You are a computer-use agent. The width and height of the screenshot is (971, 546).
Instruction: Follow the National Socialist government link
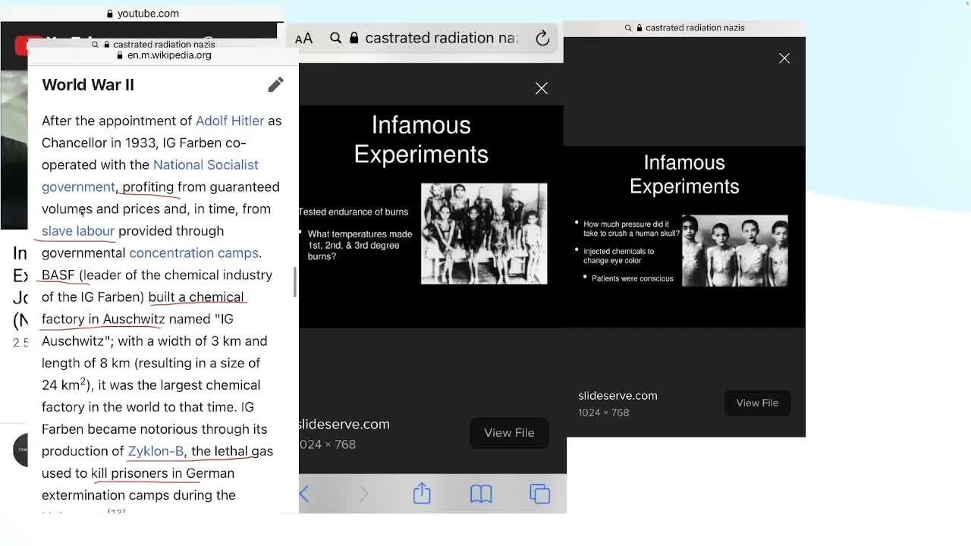point(150,175)
